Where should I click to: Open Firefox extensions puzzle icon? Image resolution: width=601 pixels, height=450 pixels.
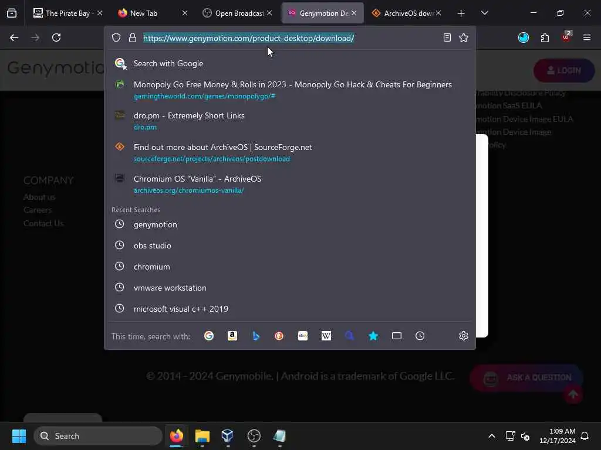(x=545, y=37)
